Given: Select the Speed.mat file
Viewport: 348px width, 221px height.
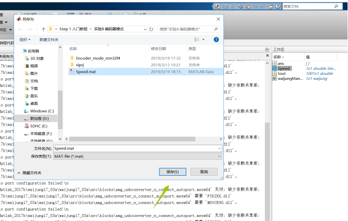Looking at the screenshot, I should 145,72.
